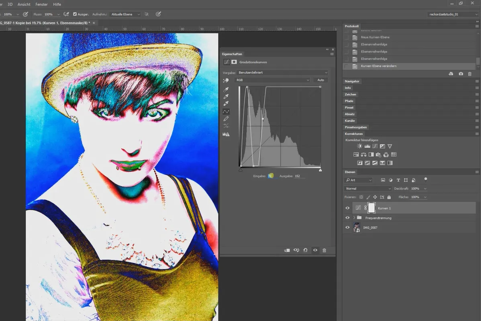Image resolution: width=482 pixels, height=321 pixels.
Task: Open the Fluss flow dropdown
Action: [59, 14]
